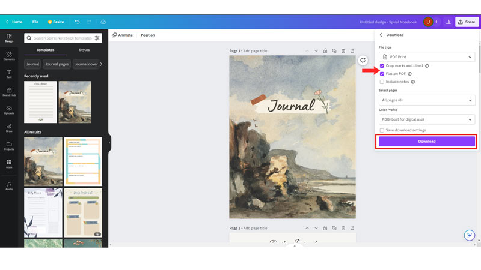Open the analytics chart icon
The image size is (481, 270).
(448, 22)
